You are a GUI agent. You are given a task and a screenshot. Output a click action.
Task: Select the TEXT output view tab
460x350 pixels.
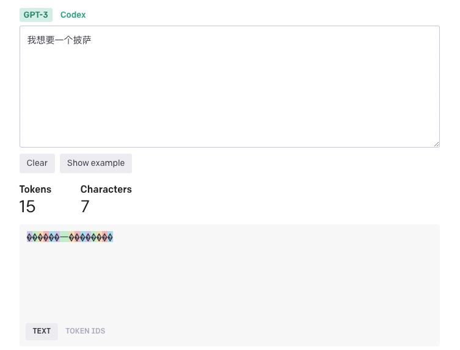[x=42, y=331]
